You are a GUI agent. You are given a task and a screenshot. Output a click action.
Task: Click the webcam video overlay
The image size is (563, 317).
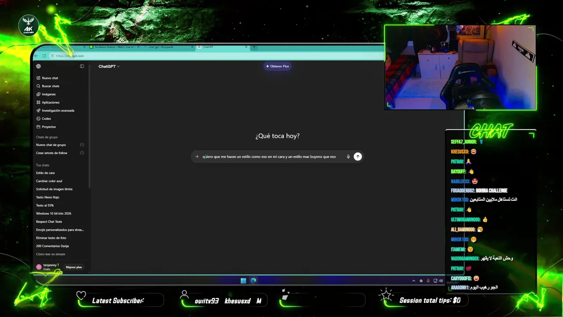point(460,67)
